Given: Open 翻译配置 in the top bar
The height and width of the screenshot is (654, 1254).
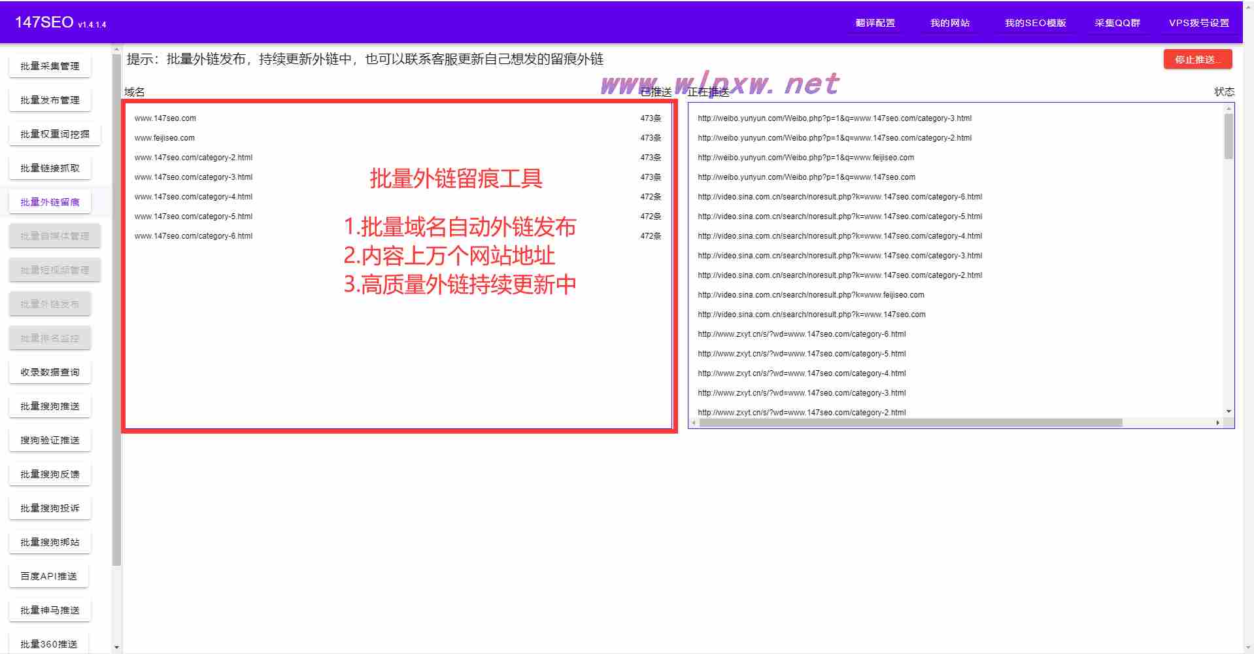Looking at the screenshot, I should click(875, 23).
